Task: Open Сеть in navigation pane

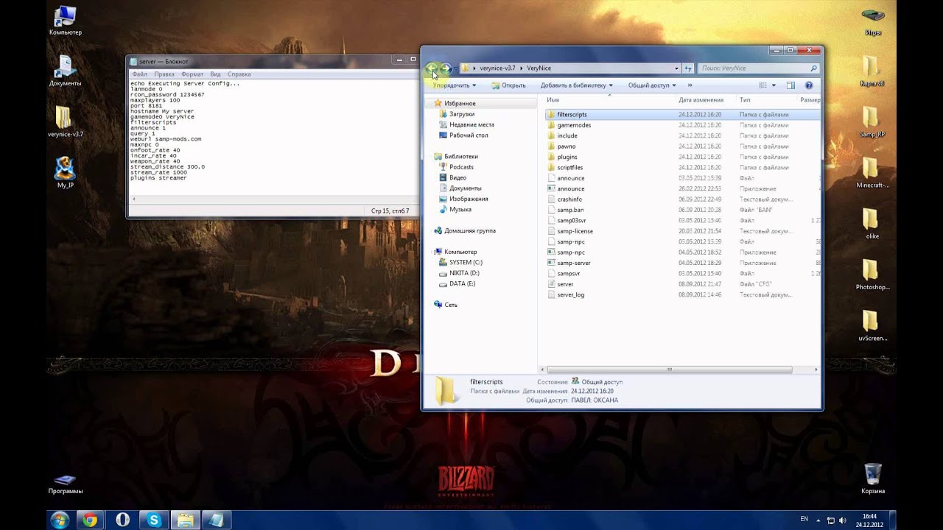Action: 451,305
